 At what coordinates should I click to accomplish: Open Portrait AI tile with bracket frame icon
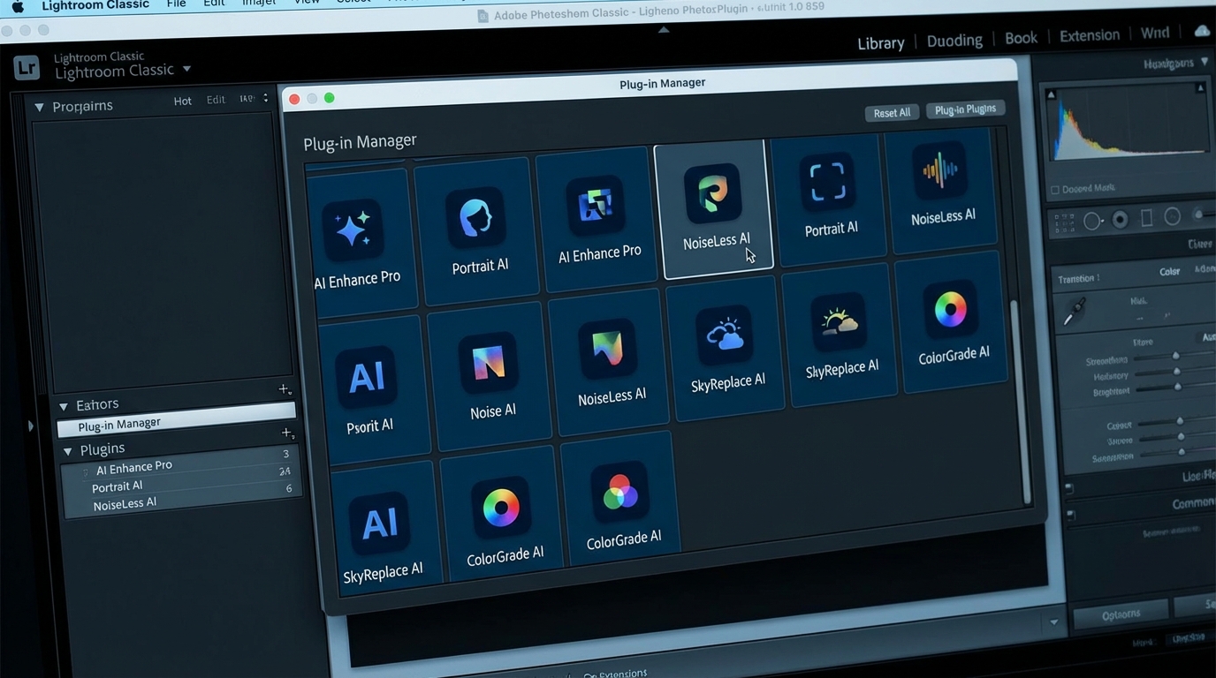pyautogui.click(x=829, y=195)
